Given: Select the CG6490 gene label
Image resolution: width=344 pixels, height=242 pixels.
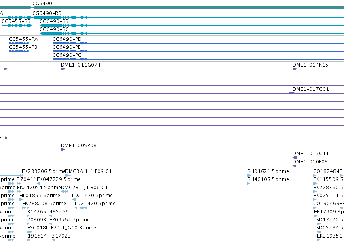Looking at the screenshot, I should pos(42,4).
